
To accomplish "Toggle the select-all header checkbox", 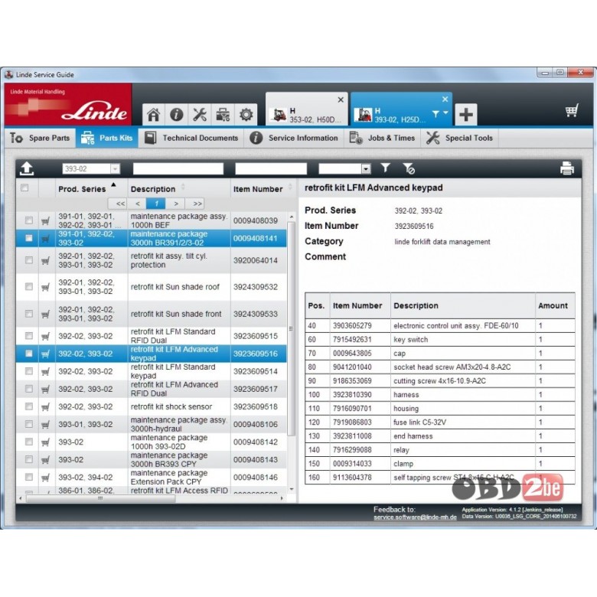I will [x=24, y=188].
